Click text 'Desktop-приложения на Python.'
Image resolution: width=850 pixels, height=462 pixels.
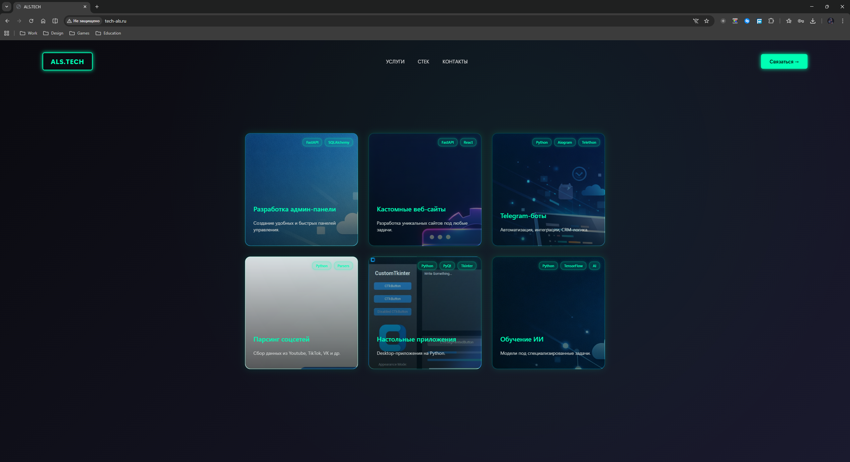tap(411, 353)
